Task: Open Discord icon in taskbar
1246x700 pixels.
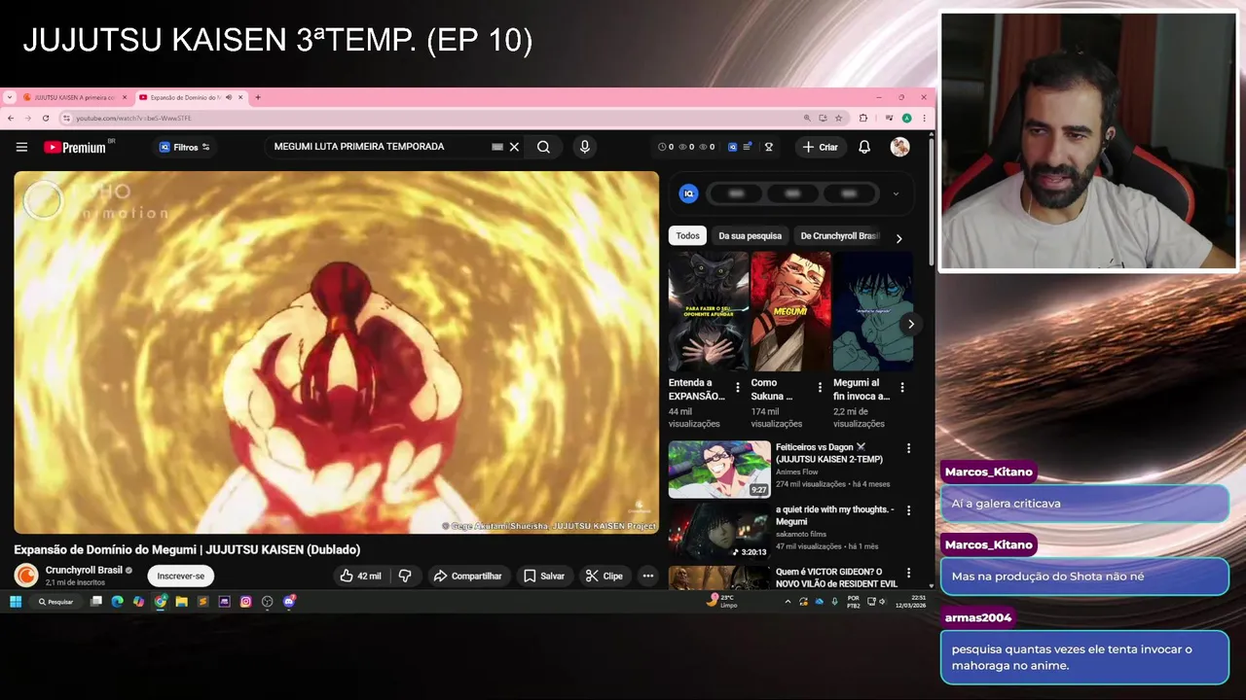Action: (x=288, y=602)
